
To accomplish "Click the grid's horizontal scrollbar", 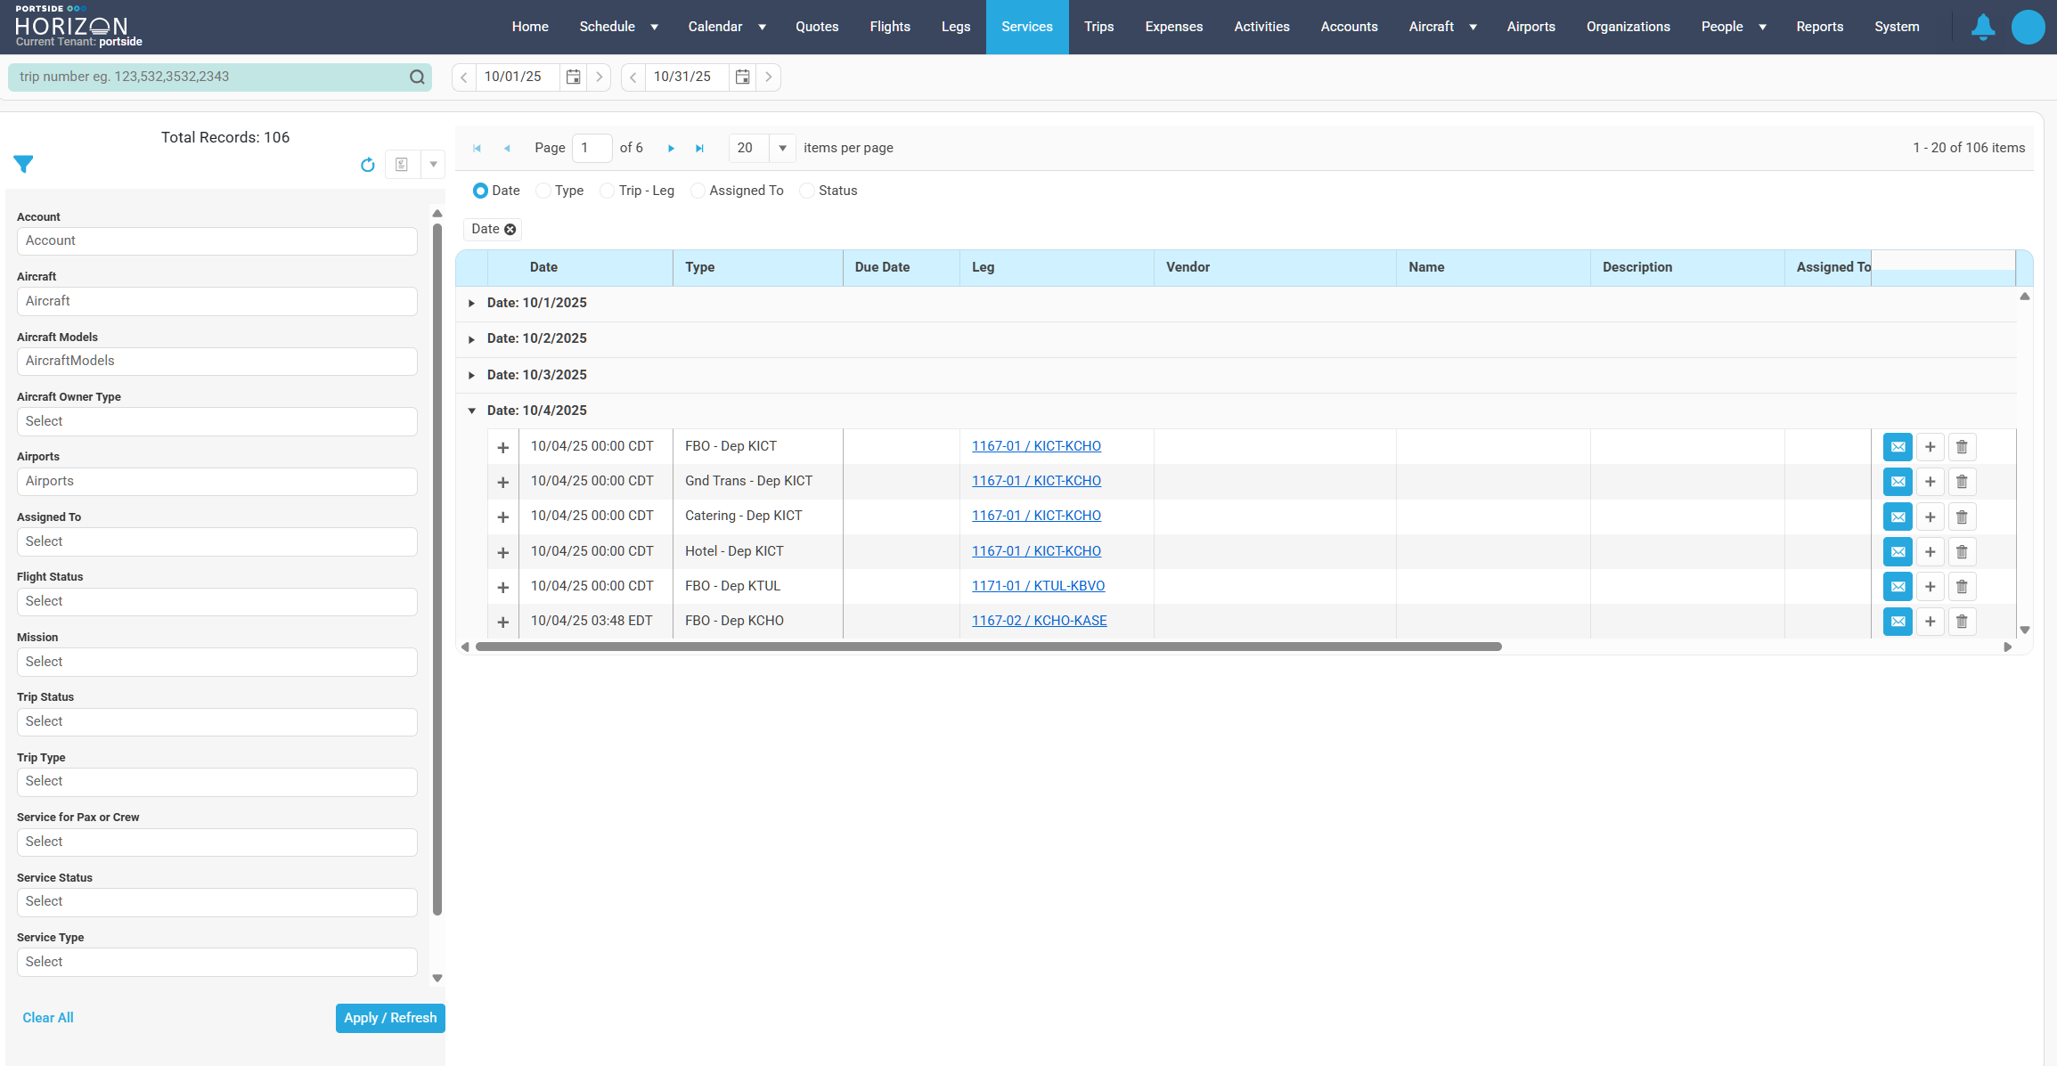I will tap(989, 647).
